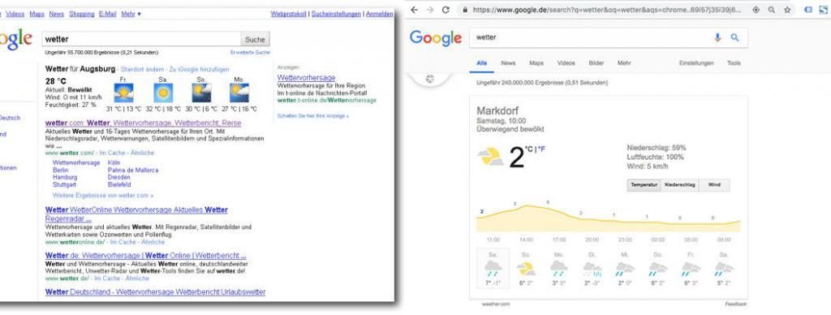
Task: Click the Suche button
Action: pos(255,39)
